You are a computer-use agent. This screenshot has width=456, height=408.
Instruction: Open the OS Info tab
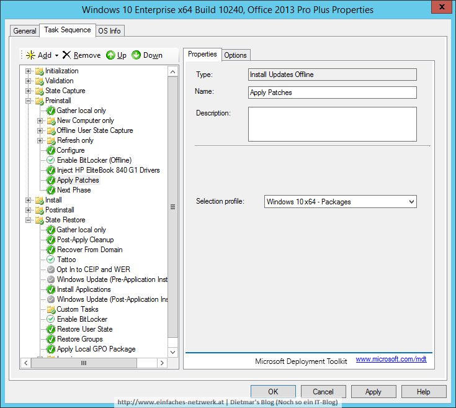[x=109, y=31]
